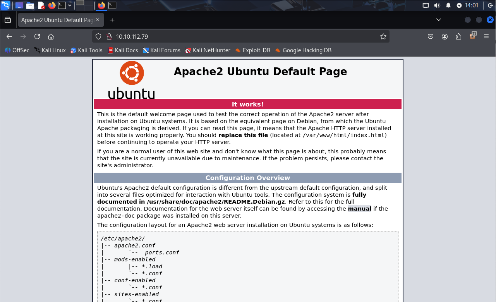Go to the Firefox home page
The image size is (496, 302).
51,36
